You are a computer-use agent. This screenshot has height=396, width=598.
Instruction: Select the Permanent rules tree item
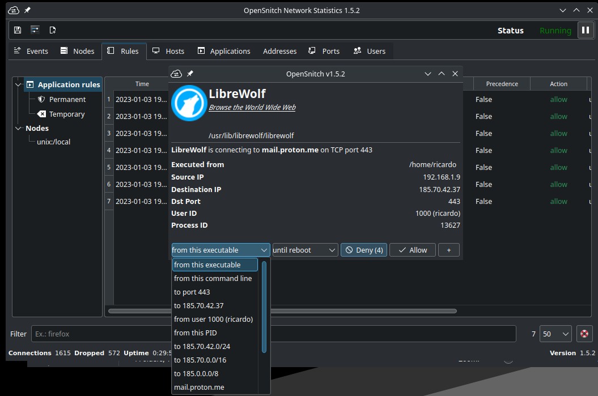coord(62,100)
